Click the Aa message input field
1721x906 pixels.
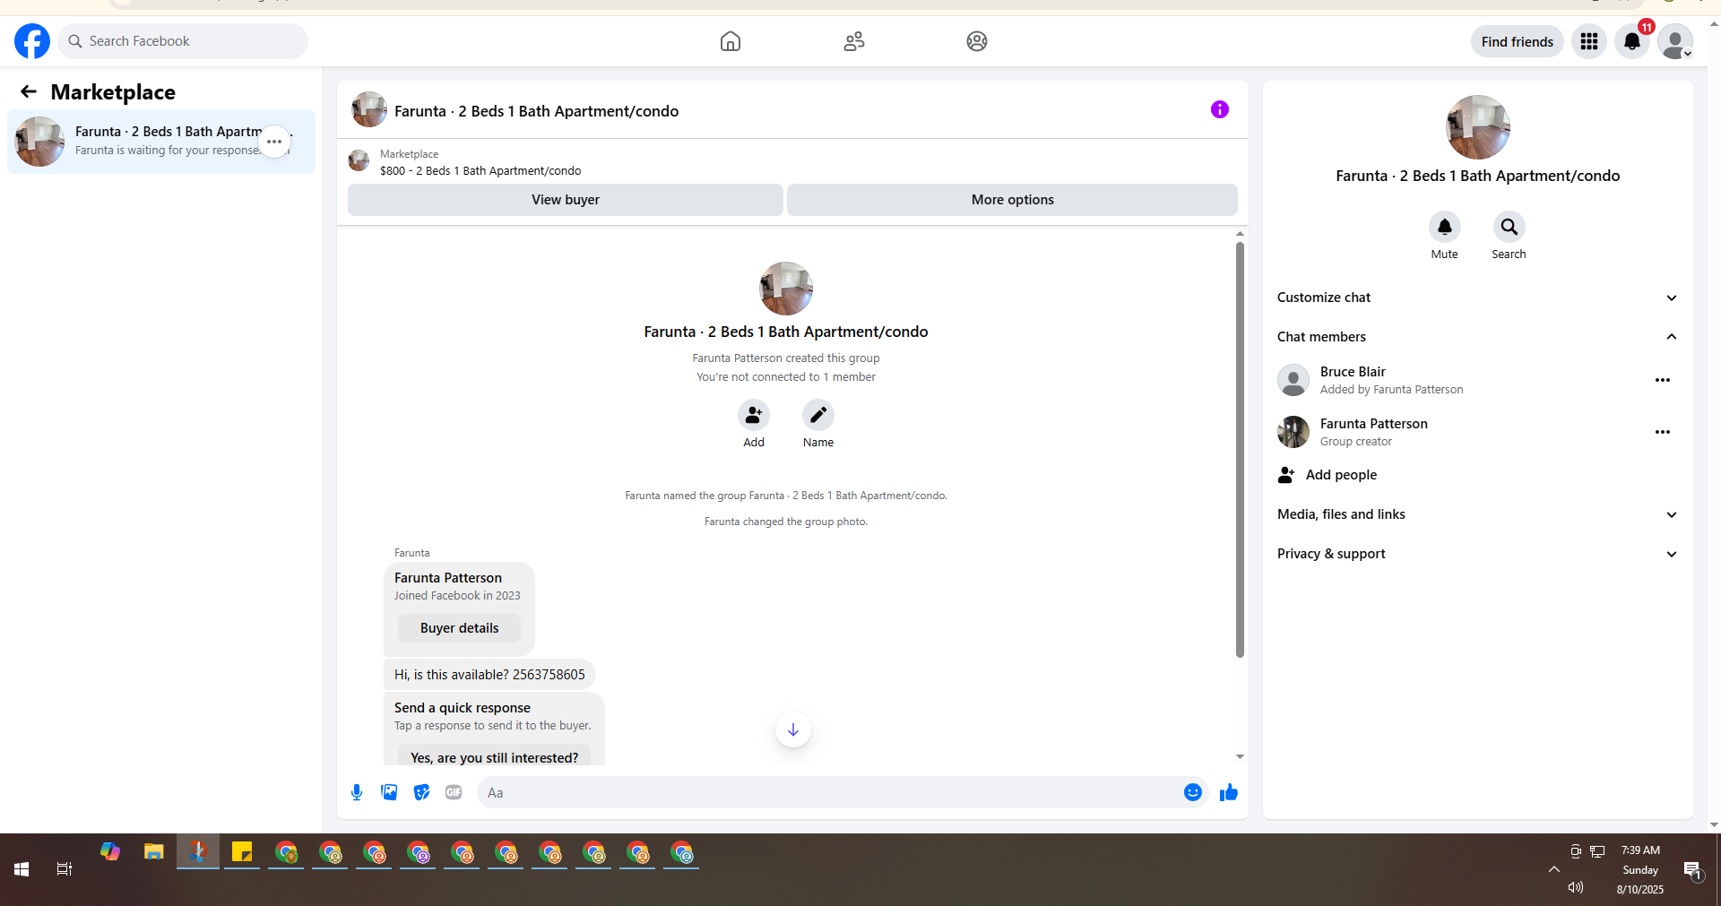(x=829, y=792)
